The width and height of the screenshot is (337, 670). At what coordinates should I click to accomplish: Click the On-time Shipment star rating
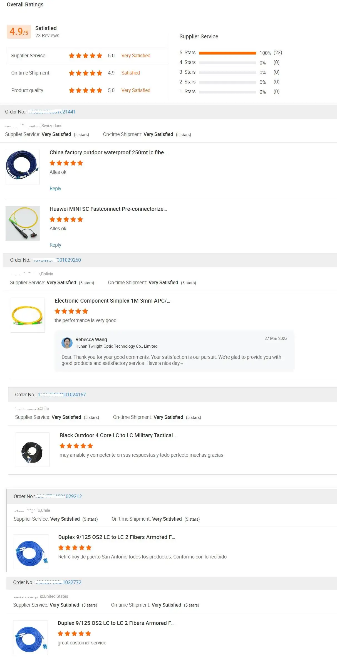click(85, 73)
